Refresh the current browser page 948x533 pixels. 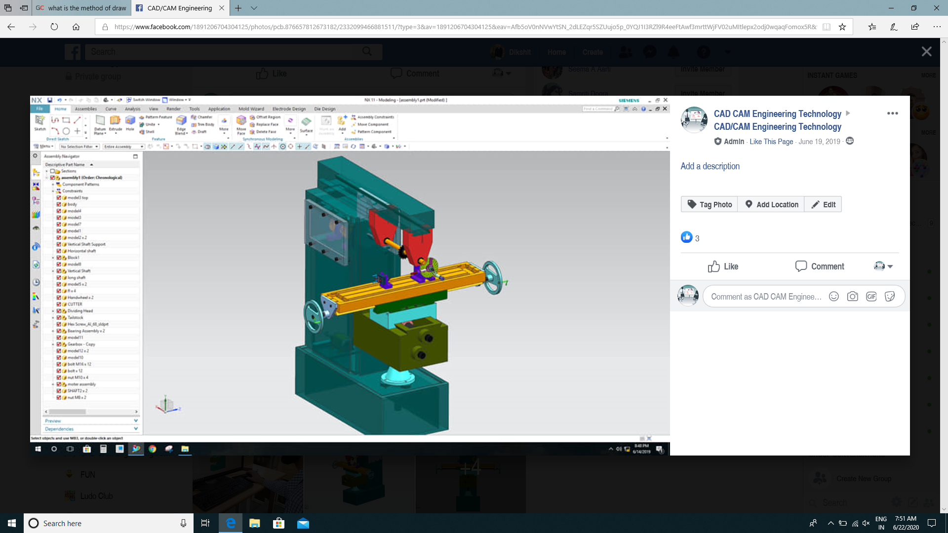[54, 27]
